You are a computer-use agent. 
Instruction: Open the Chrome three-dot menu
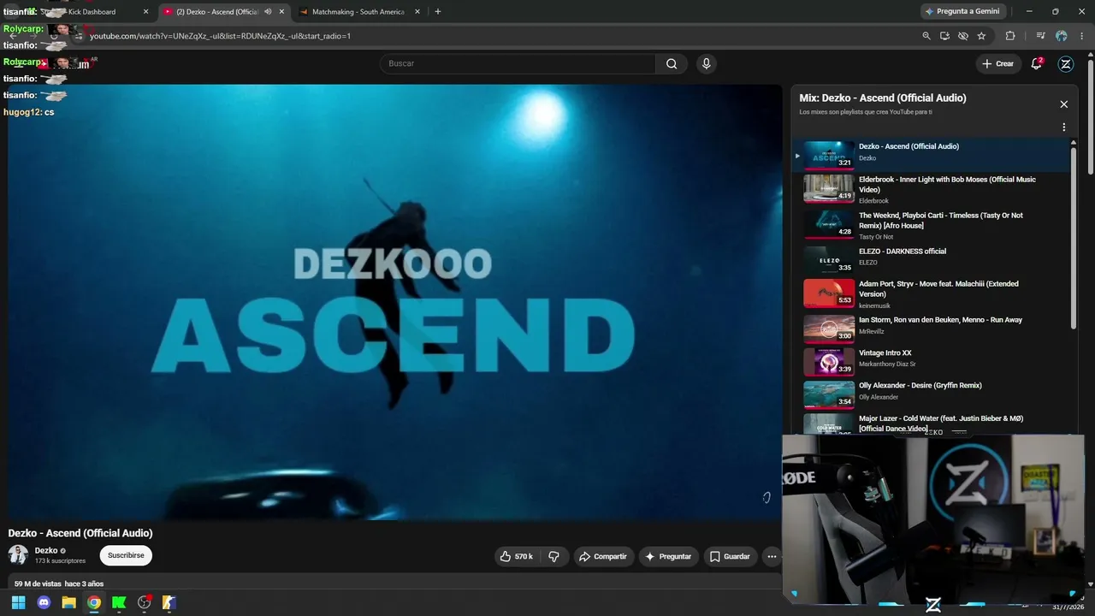(1082, 36)
